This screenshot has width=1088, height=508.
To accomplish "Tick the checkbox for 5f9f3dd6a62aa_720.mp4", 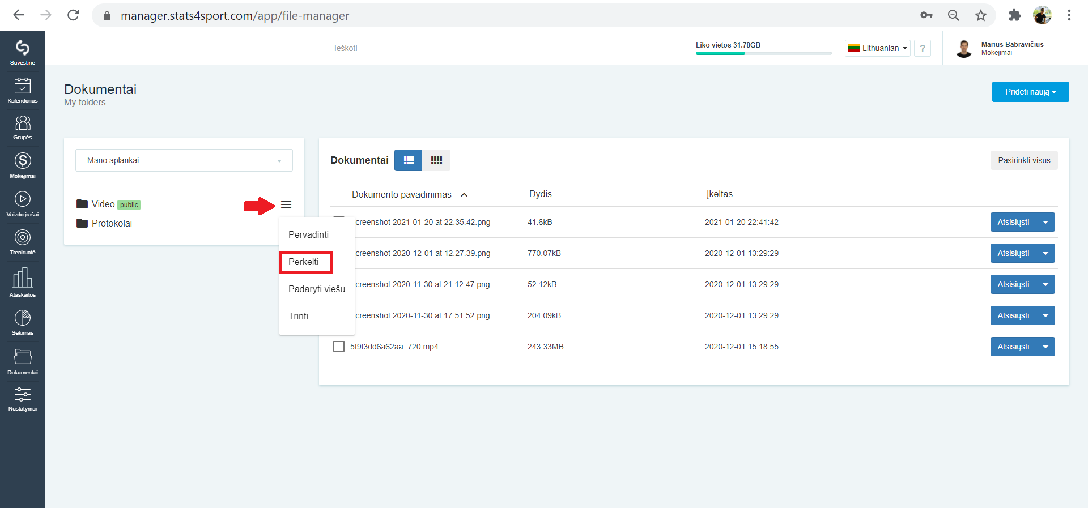I will 339,347.
